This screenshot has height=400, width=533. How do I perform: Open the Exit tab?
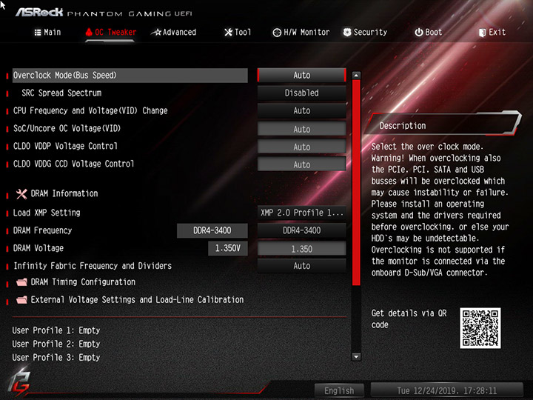[492, 33]
